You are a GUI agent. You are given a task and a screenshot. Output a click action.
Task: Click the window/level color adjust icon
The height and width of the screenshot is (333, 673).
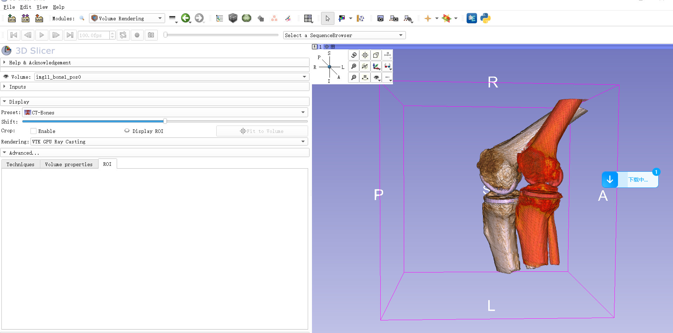point(342,18)
